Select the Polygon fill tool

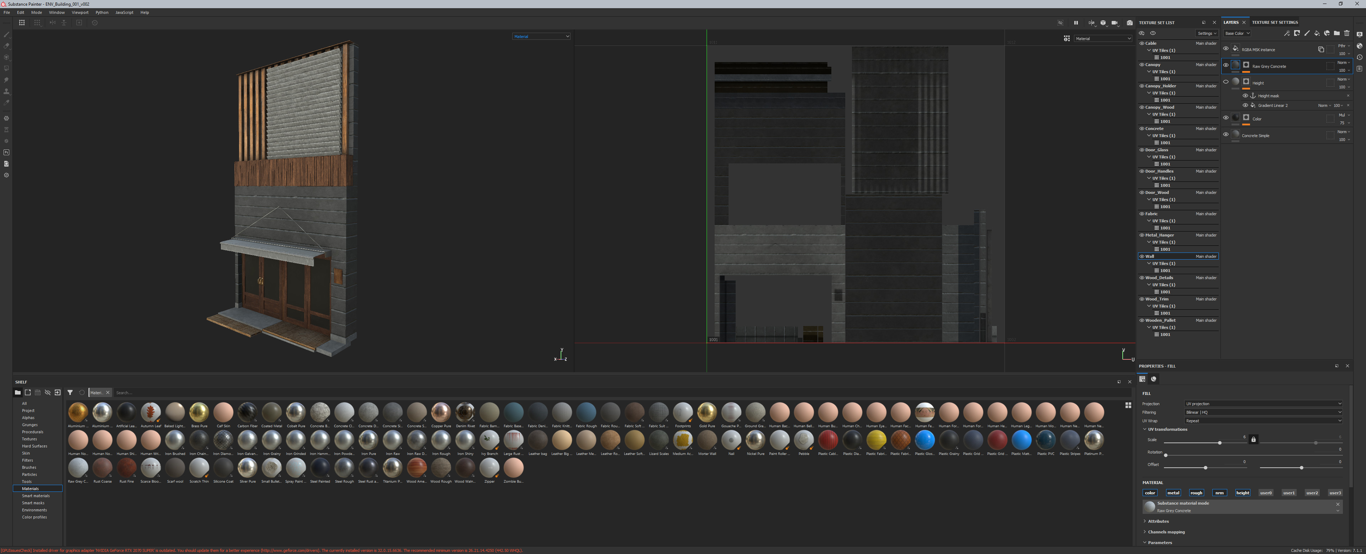coord(6,68)
